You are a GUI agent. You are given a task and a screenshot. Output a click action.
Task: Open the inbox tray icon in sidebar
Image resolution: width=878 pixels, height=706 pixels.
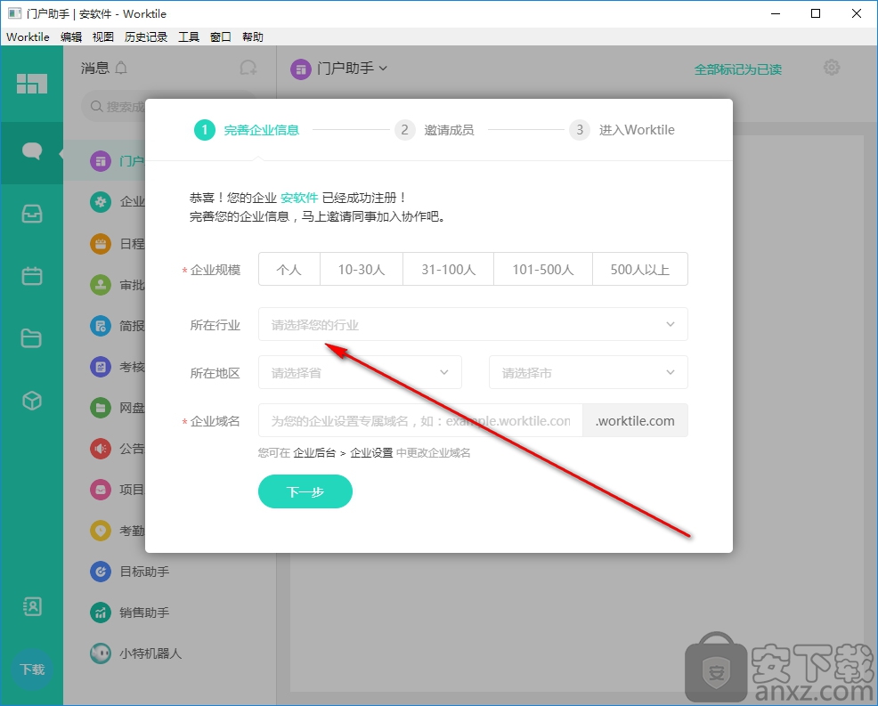pyautogui.click(x=32, y=214)
